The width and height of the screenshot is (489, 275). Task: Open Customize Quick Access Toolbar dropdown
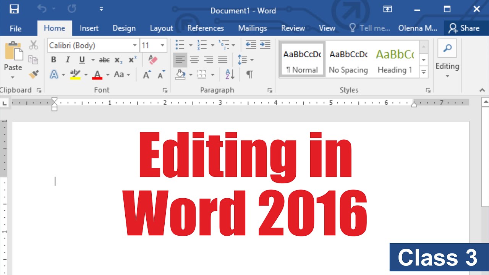(101, 9)
